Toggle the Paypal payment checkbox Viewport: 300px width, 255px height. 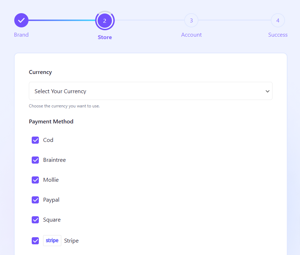[35, 200]
